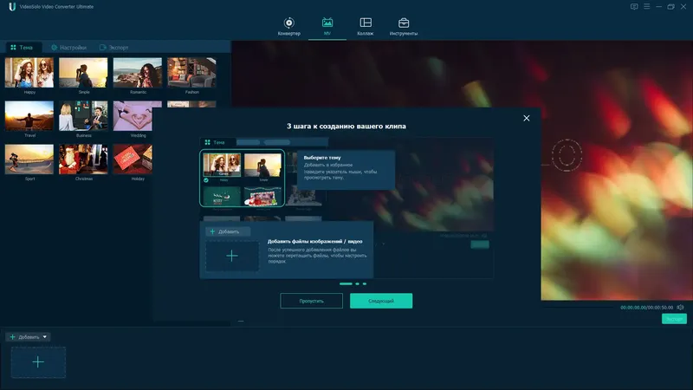
Task: Switch to the Настройки tab
Action: tap(69, 48)
